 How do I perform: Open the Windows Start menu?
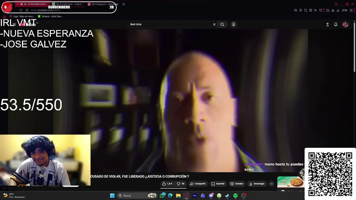(112, 196)
